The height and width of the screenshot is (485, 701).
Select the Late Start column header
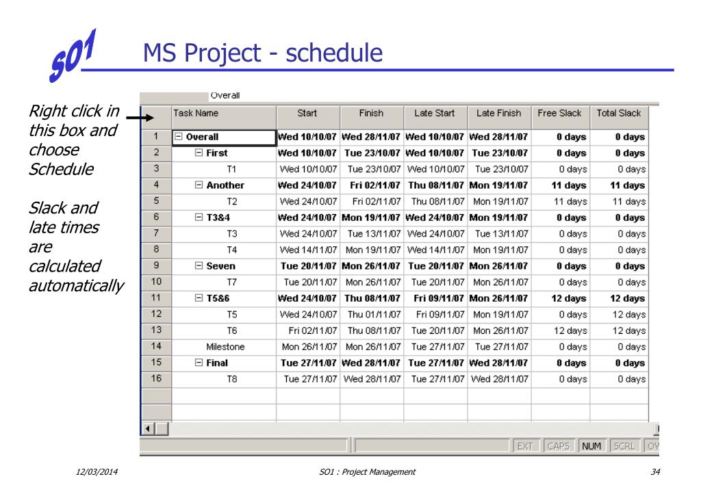[436, 118]
